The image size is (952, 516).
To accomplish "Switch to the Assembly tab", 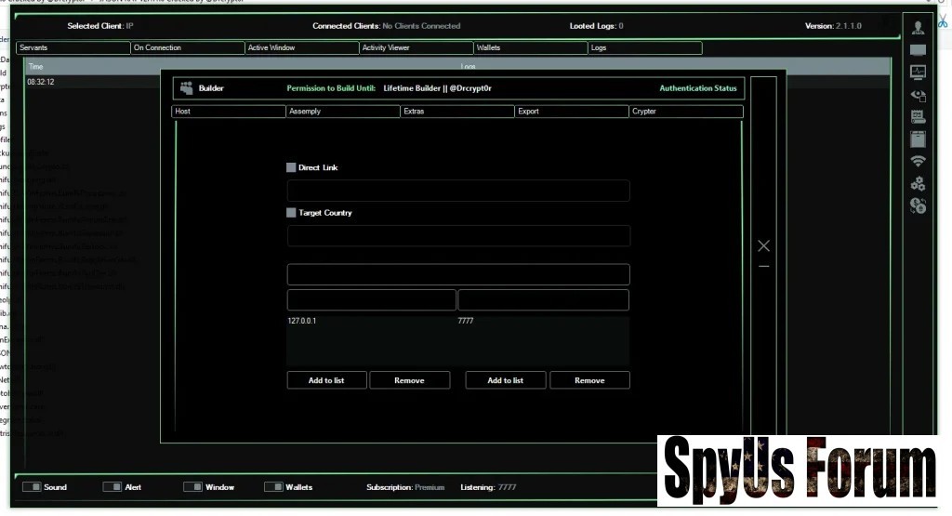I will (343, 112).
